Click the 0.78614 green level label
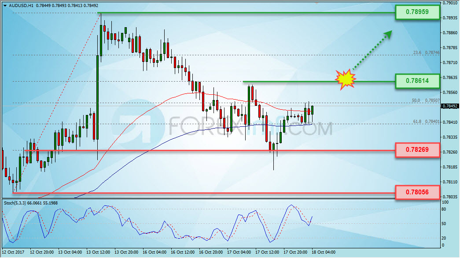 (x=417, y=81)
